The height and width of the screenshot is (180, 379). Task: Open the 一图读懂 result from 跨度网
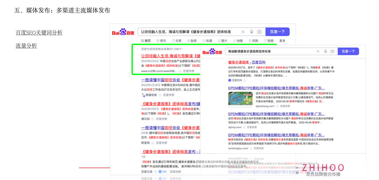[171, 127]
